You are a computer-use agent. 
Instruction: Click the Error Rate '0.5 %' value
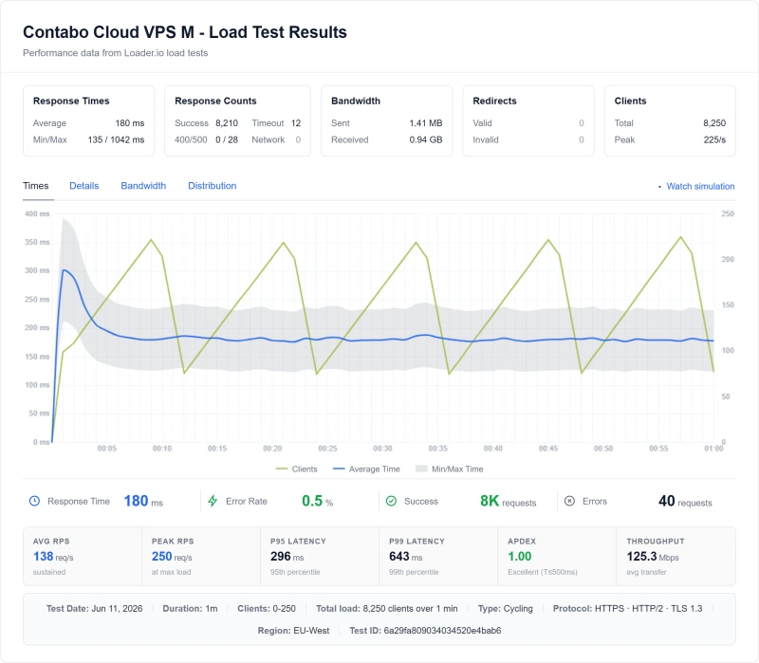coord(318,501)
